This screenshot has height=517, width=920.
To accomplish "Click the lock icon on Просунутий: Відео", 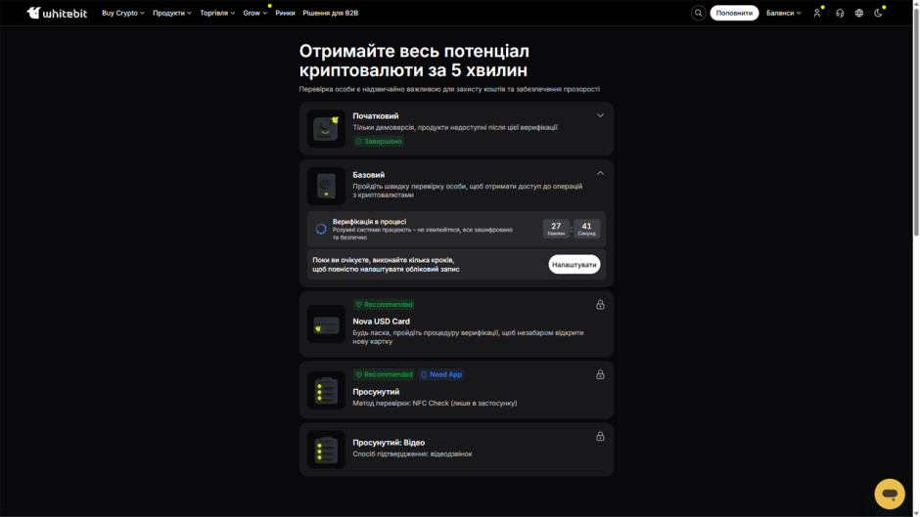I will click(600, 436).
